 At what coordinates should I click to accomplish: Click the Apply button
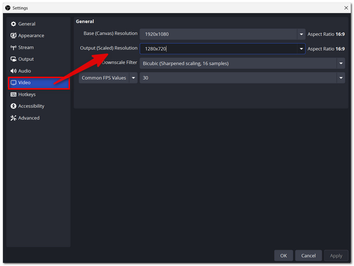[336, 256]
